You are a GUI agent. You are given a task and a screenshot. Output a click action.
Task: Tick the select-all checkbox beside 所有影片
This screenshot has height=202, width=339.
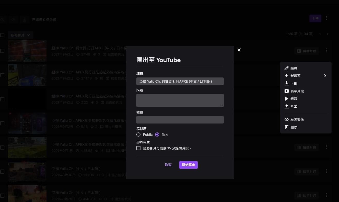coord(2,35)
